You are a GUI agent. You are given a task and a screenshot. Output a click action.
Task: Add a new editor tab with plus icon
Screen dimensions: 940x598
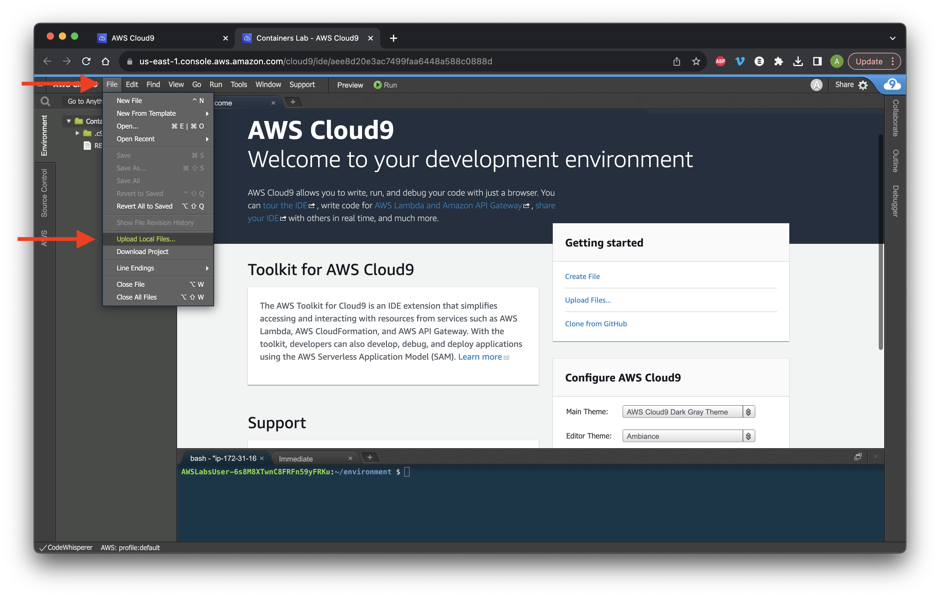click(x=293, y=102)
